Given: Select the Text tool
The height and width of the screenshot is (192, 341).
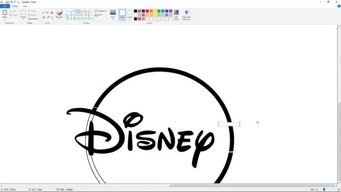Looking at the screenshot, I should click(52, 13).
